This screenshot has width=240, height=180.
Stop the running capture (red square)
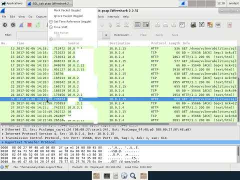tap(29, 25)
